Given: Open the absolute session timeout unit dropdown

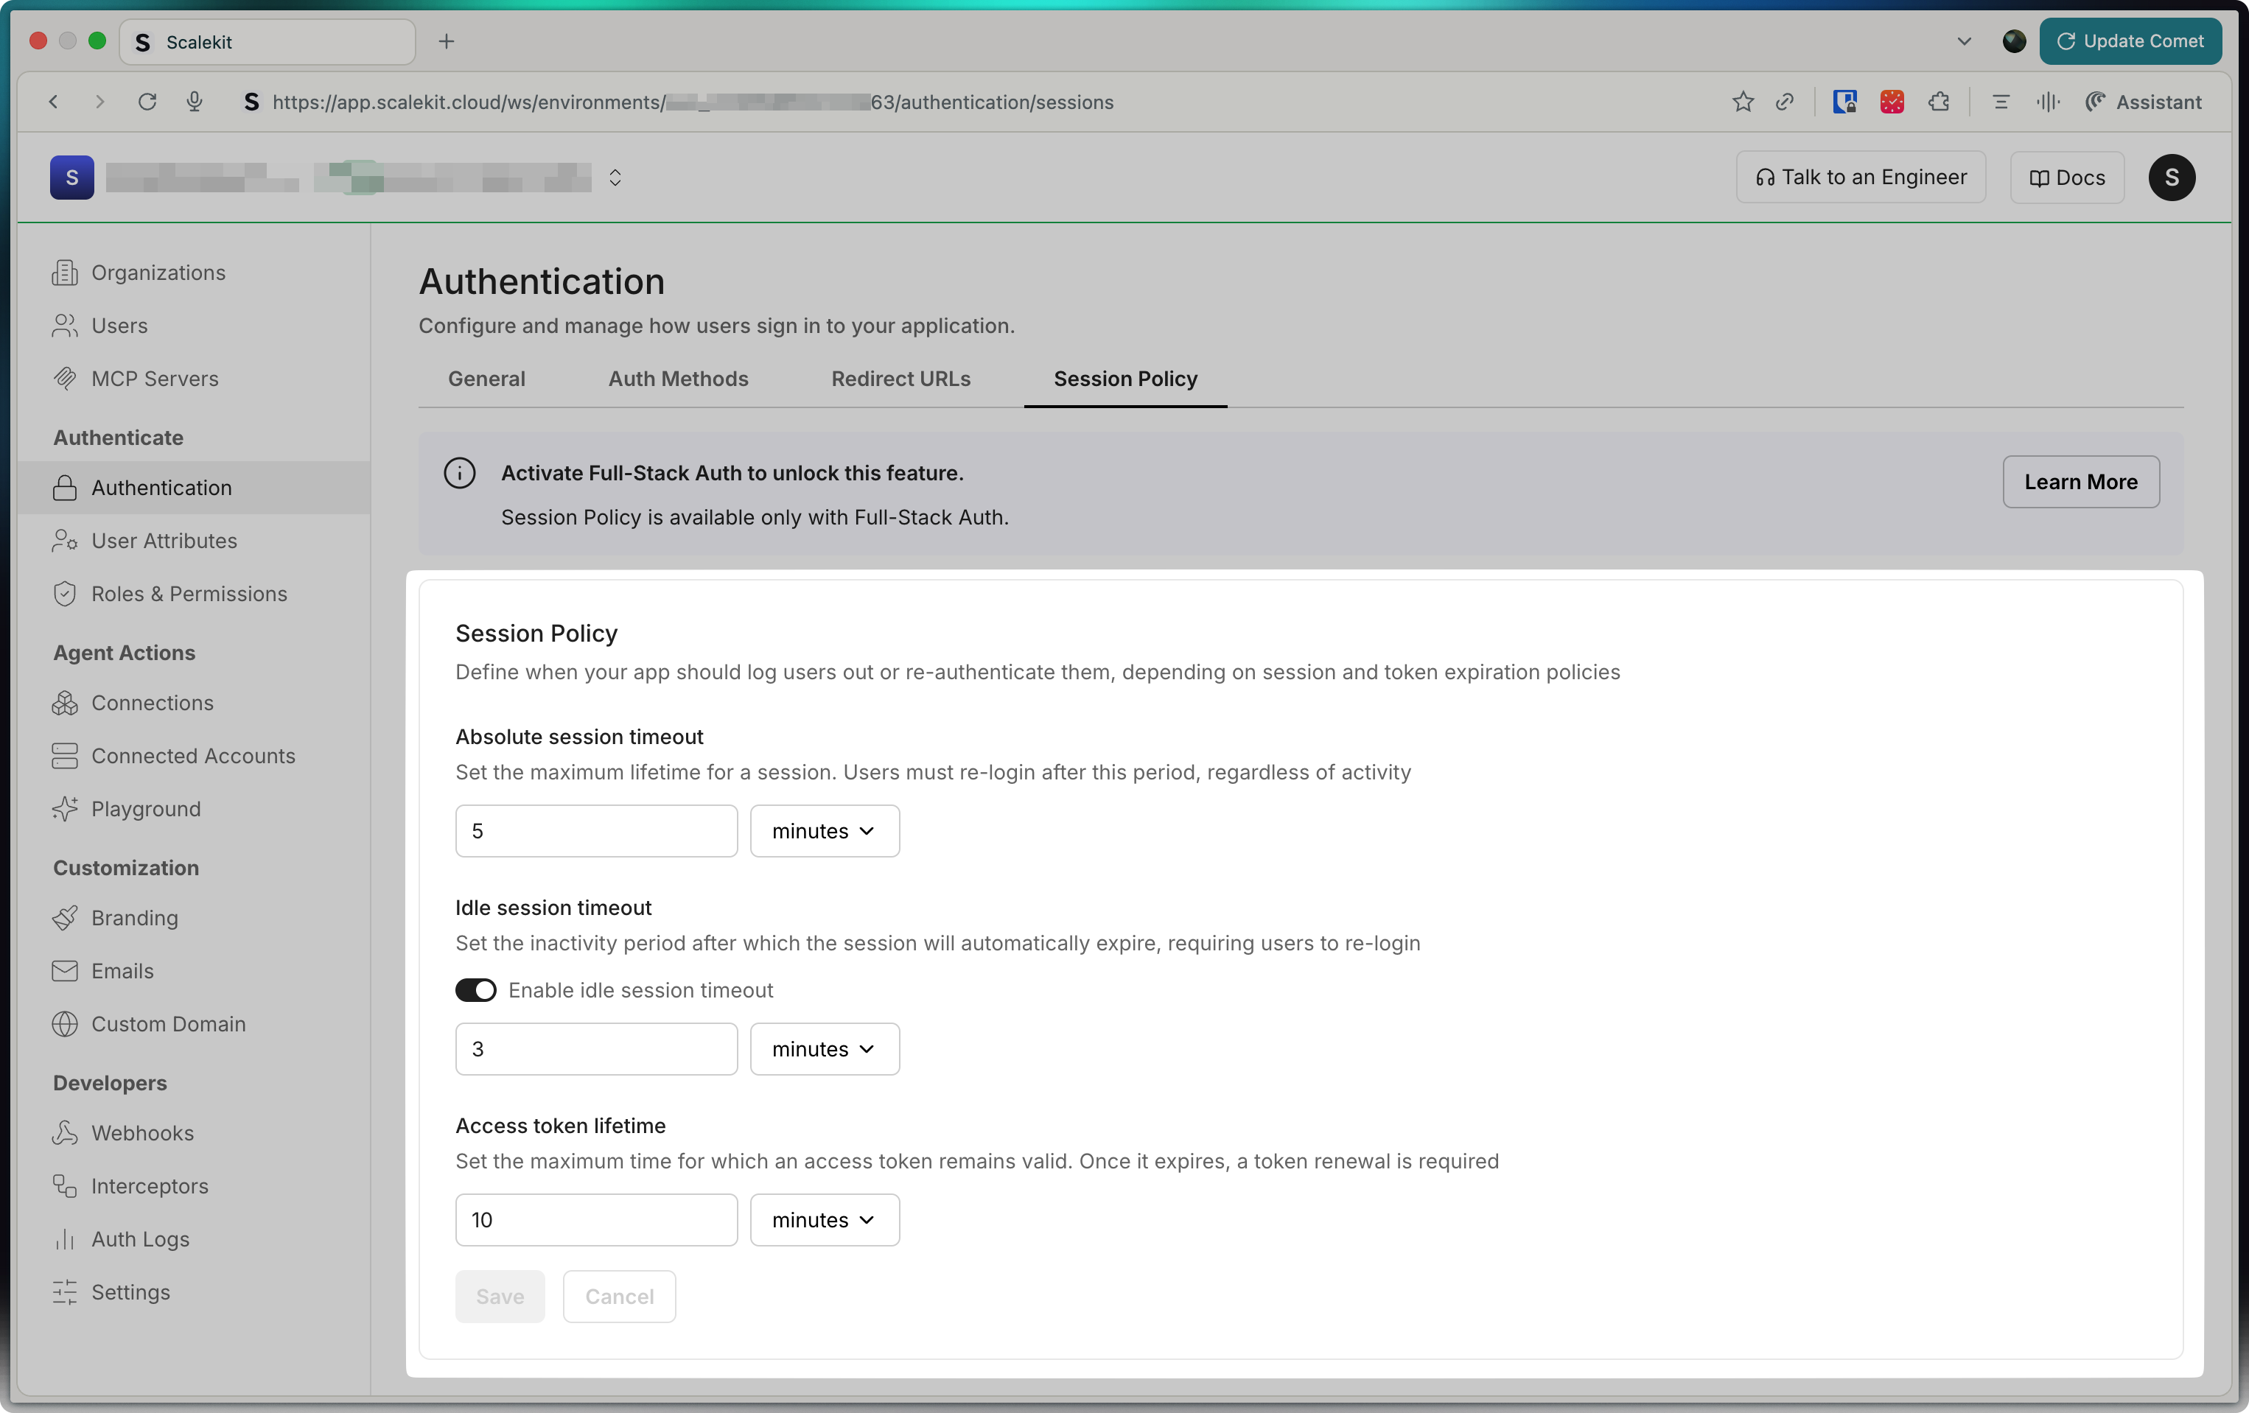Looking at the screenshot, I should (824, 831).
